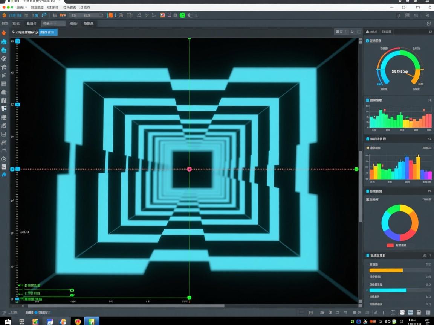The width and height of the screenshot is (434, 325).
Task: Toggle the blue square marker atop the vertical ruler
Action: tap(17, 41)
